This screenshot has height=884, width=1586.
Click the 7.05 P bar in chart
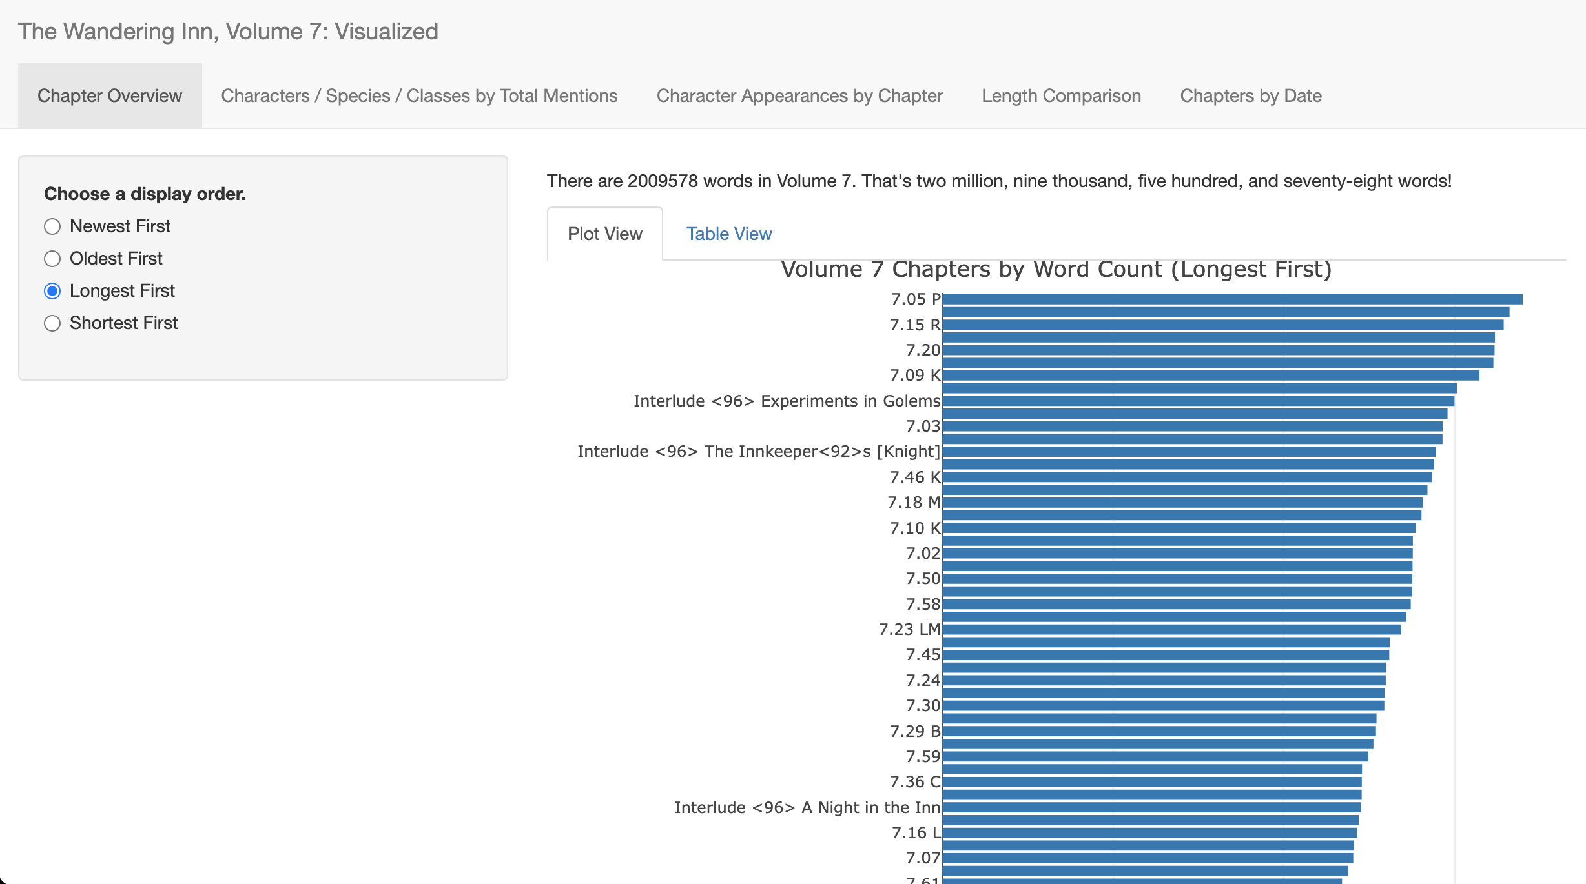(x=1232, y=299)
